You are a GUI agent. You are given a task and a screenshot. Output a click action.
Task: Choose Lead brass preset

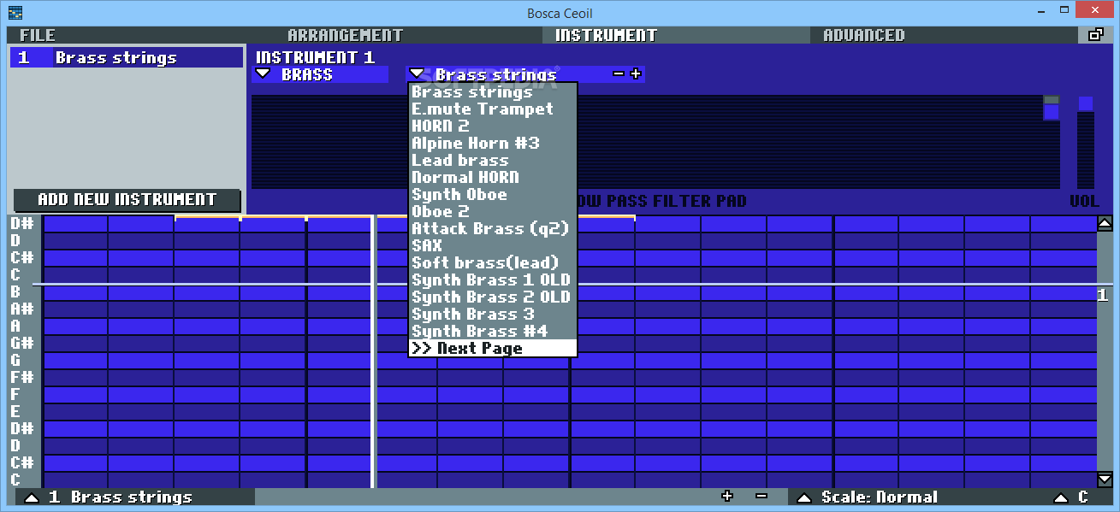click(x=493, y=160)
